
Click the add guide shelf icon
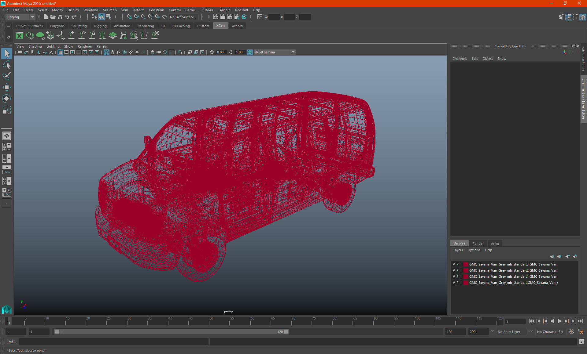(71, 35)
